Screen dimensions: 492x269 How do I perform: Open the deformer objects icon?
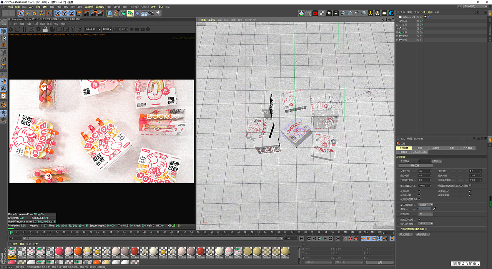(x=138, y=13)
